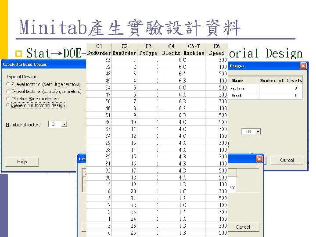Select General full factorial design radio
The height and width of the screenshot is (237, 316).
8,105
